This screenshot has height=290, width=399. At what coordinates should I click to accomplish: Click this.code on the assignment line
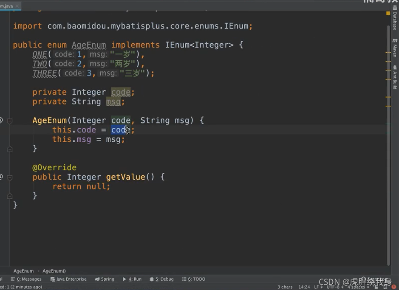tap(74, 130)
